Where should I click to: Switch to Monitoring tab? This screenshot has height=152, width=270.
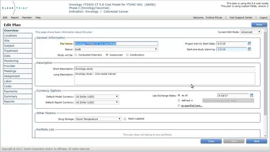(18, 61)
